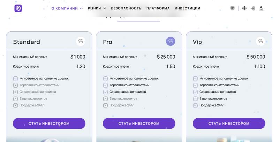Open the БЕЗОПАСНОСТЬ menu item
The image size is (279, 142).
(x=126, y=8)
